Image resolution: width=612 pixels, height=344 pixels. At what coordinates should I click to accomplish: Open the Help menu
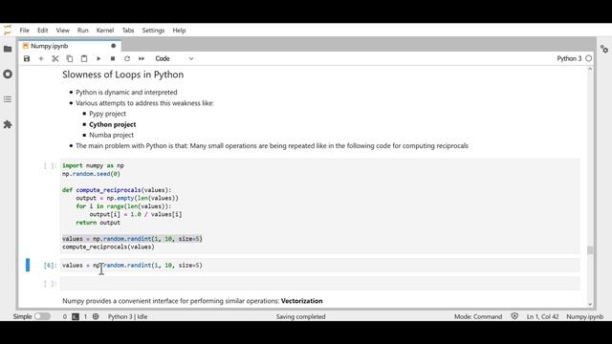(x=179, y=30)
